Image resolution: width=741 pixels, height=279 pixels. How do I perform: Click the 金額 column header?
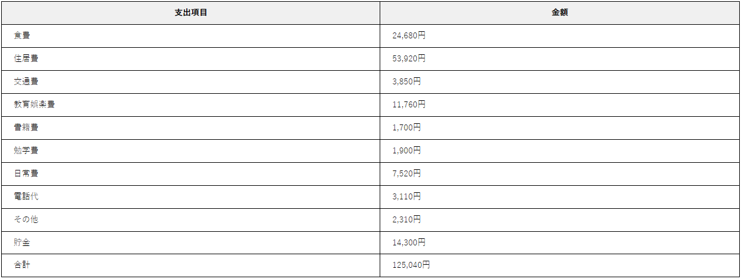coord(559,12)
